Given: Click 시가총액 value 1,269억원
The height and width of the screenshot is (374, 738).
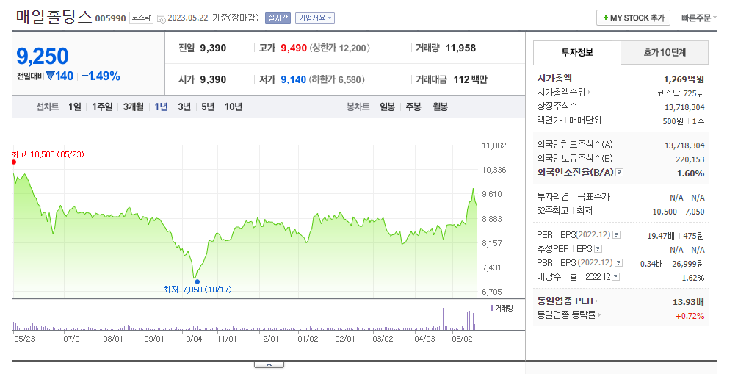Looking at the screenshot, I should [684, 79].
